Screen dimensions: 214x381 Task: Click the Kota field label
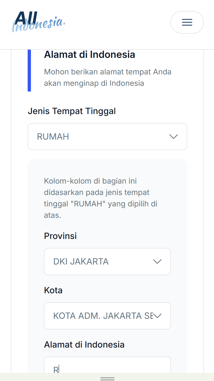tap(53, 290)
